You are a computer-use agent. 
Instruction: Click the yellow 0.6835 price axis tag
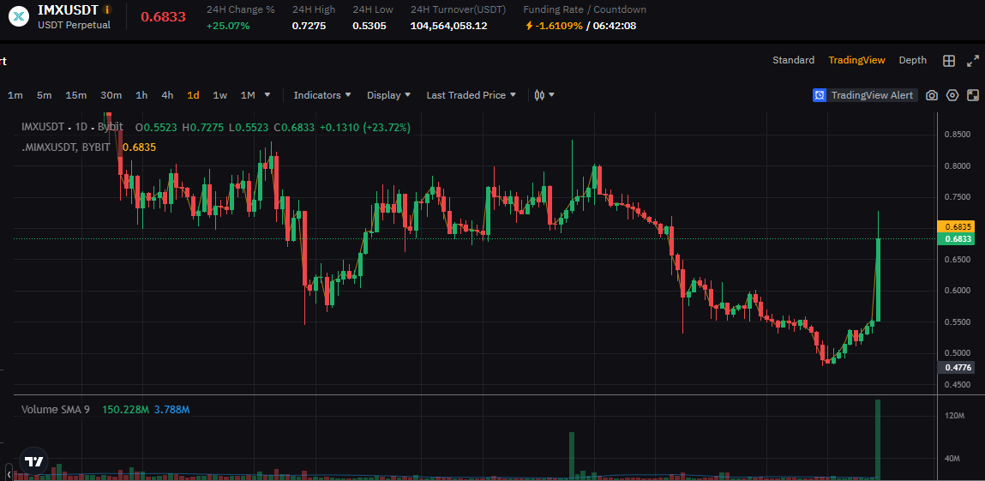pos(955,226)
